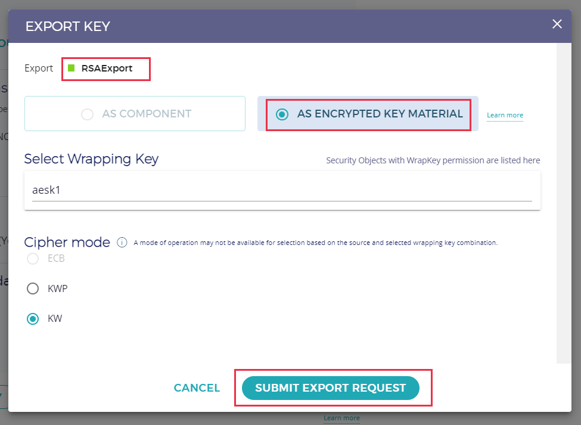
Task: Open Learn more link beside encrypted key material
Action: tap(505, 115)
